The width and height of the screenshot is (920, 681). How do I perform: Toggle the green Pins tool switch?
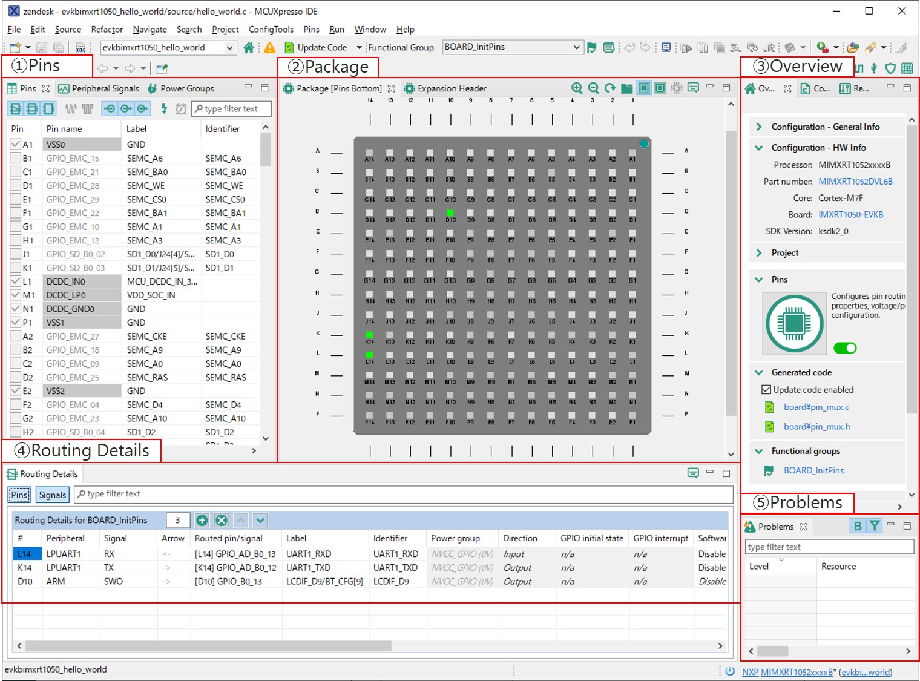click(x=845, y=348)
